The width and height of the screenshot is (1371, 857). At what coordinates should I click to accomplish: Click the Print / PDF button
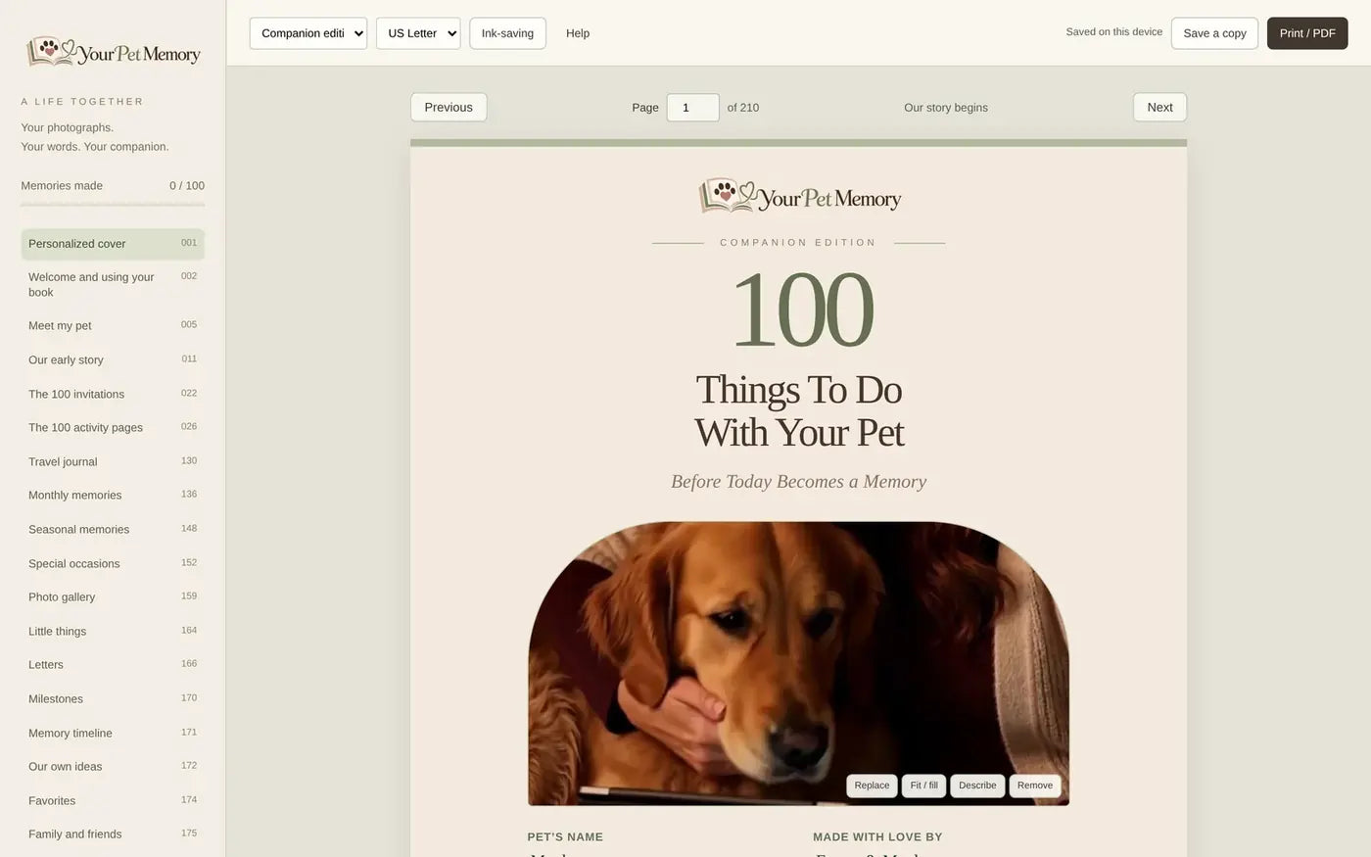pyautogui.click(x=1307, y=33)
